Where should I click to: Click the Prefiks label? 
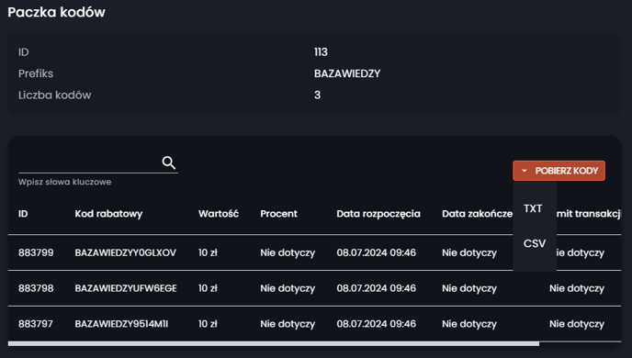coord(36,73)
